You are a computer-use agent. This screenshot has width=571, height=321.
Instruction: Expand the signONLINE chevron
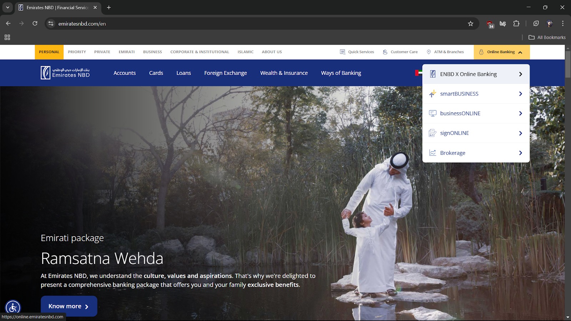pos(521,133)
